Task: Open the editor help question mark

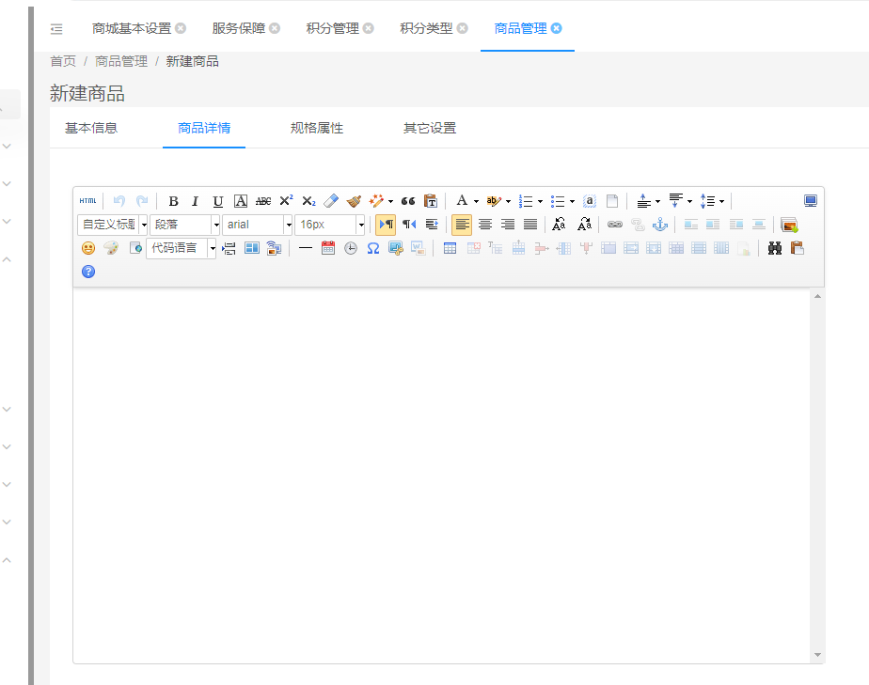Action: (88, 272)
